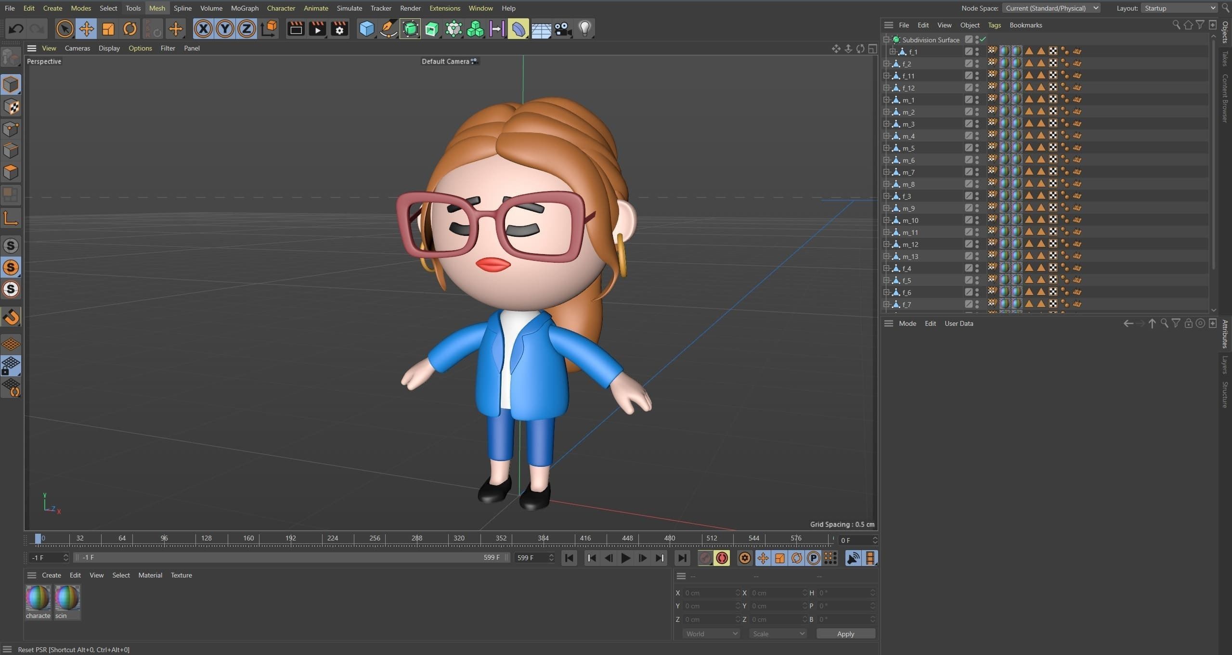Select the Spline Pen tool icon
Image resolution: width=1232 pixels, height=655 pixels.
(388, 29)
